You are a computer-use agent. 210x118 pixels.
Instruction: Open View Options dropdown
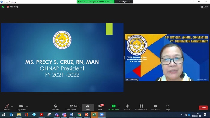coord(125,2)
